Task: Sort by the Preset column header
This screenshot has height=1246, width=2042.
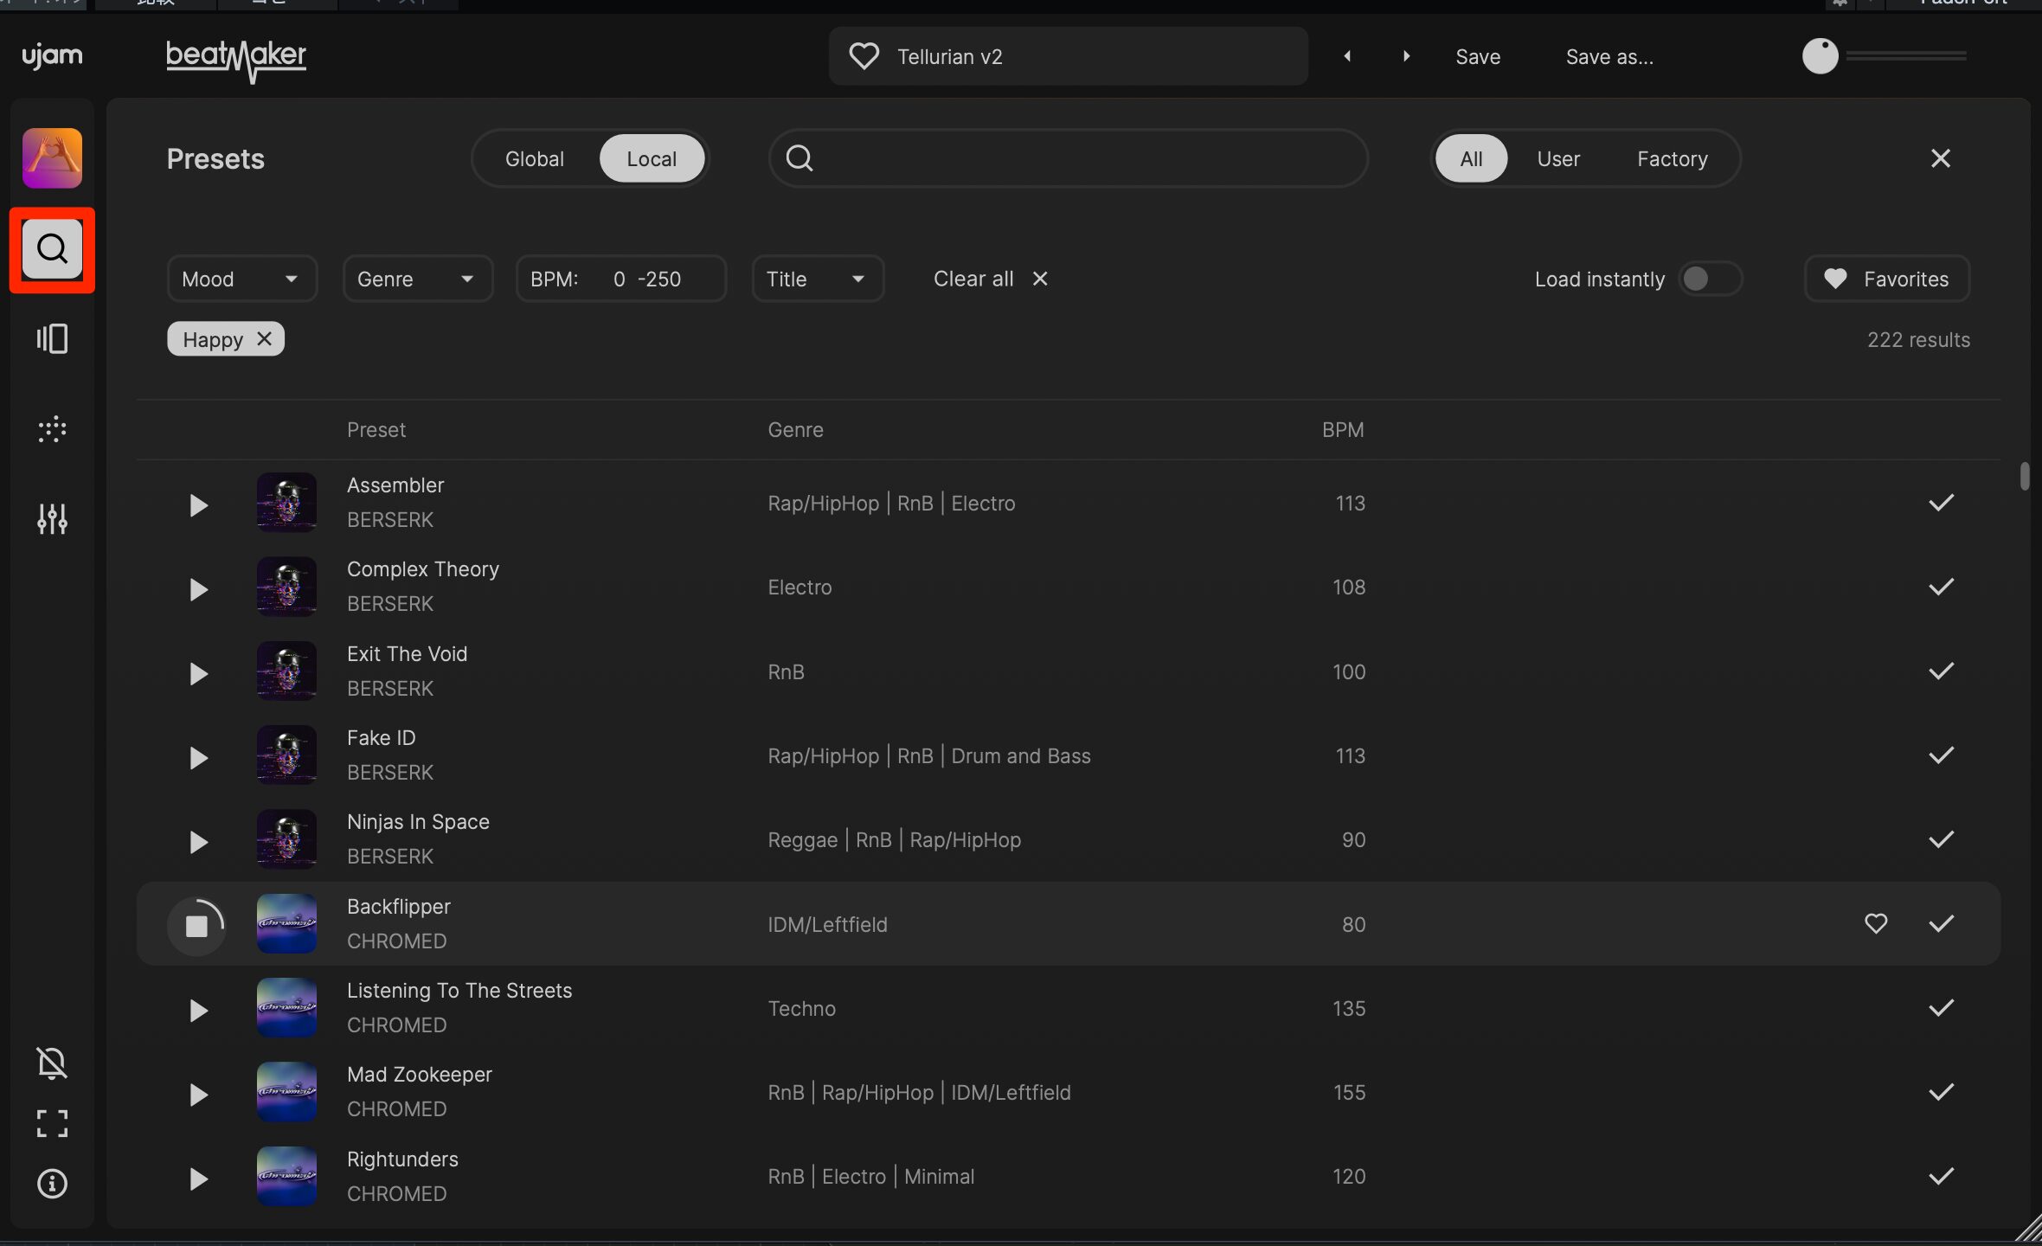Action: (x=376, y=430)
